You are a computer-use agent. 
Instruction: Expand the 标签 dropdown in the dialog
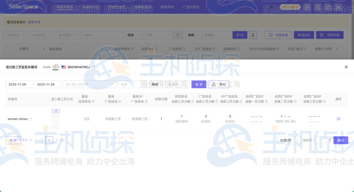pyautogui.click(x=133, y=84)
